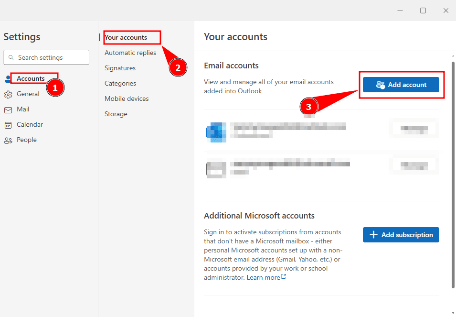Image resolution: width=456 pixels, height=317 pixels.
Task: Click the People contacts icon
Action: click(x=8, y=141)
